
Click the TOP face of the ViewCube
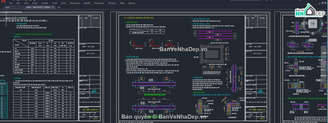tap(313, 24)
